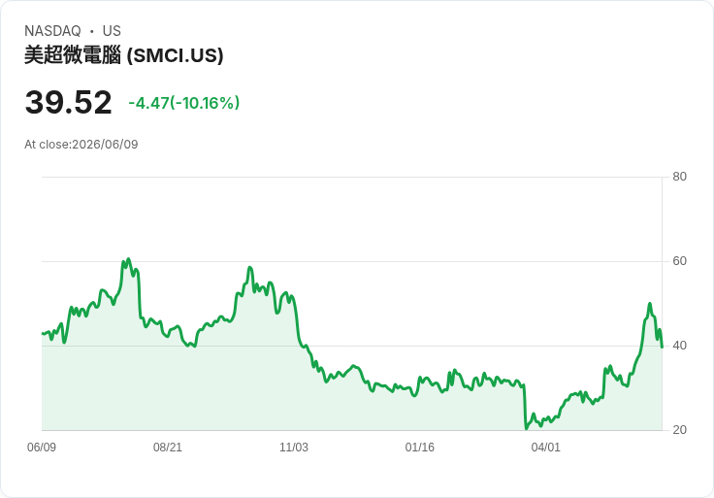Click the US market label

(x=112, y=31)
